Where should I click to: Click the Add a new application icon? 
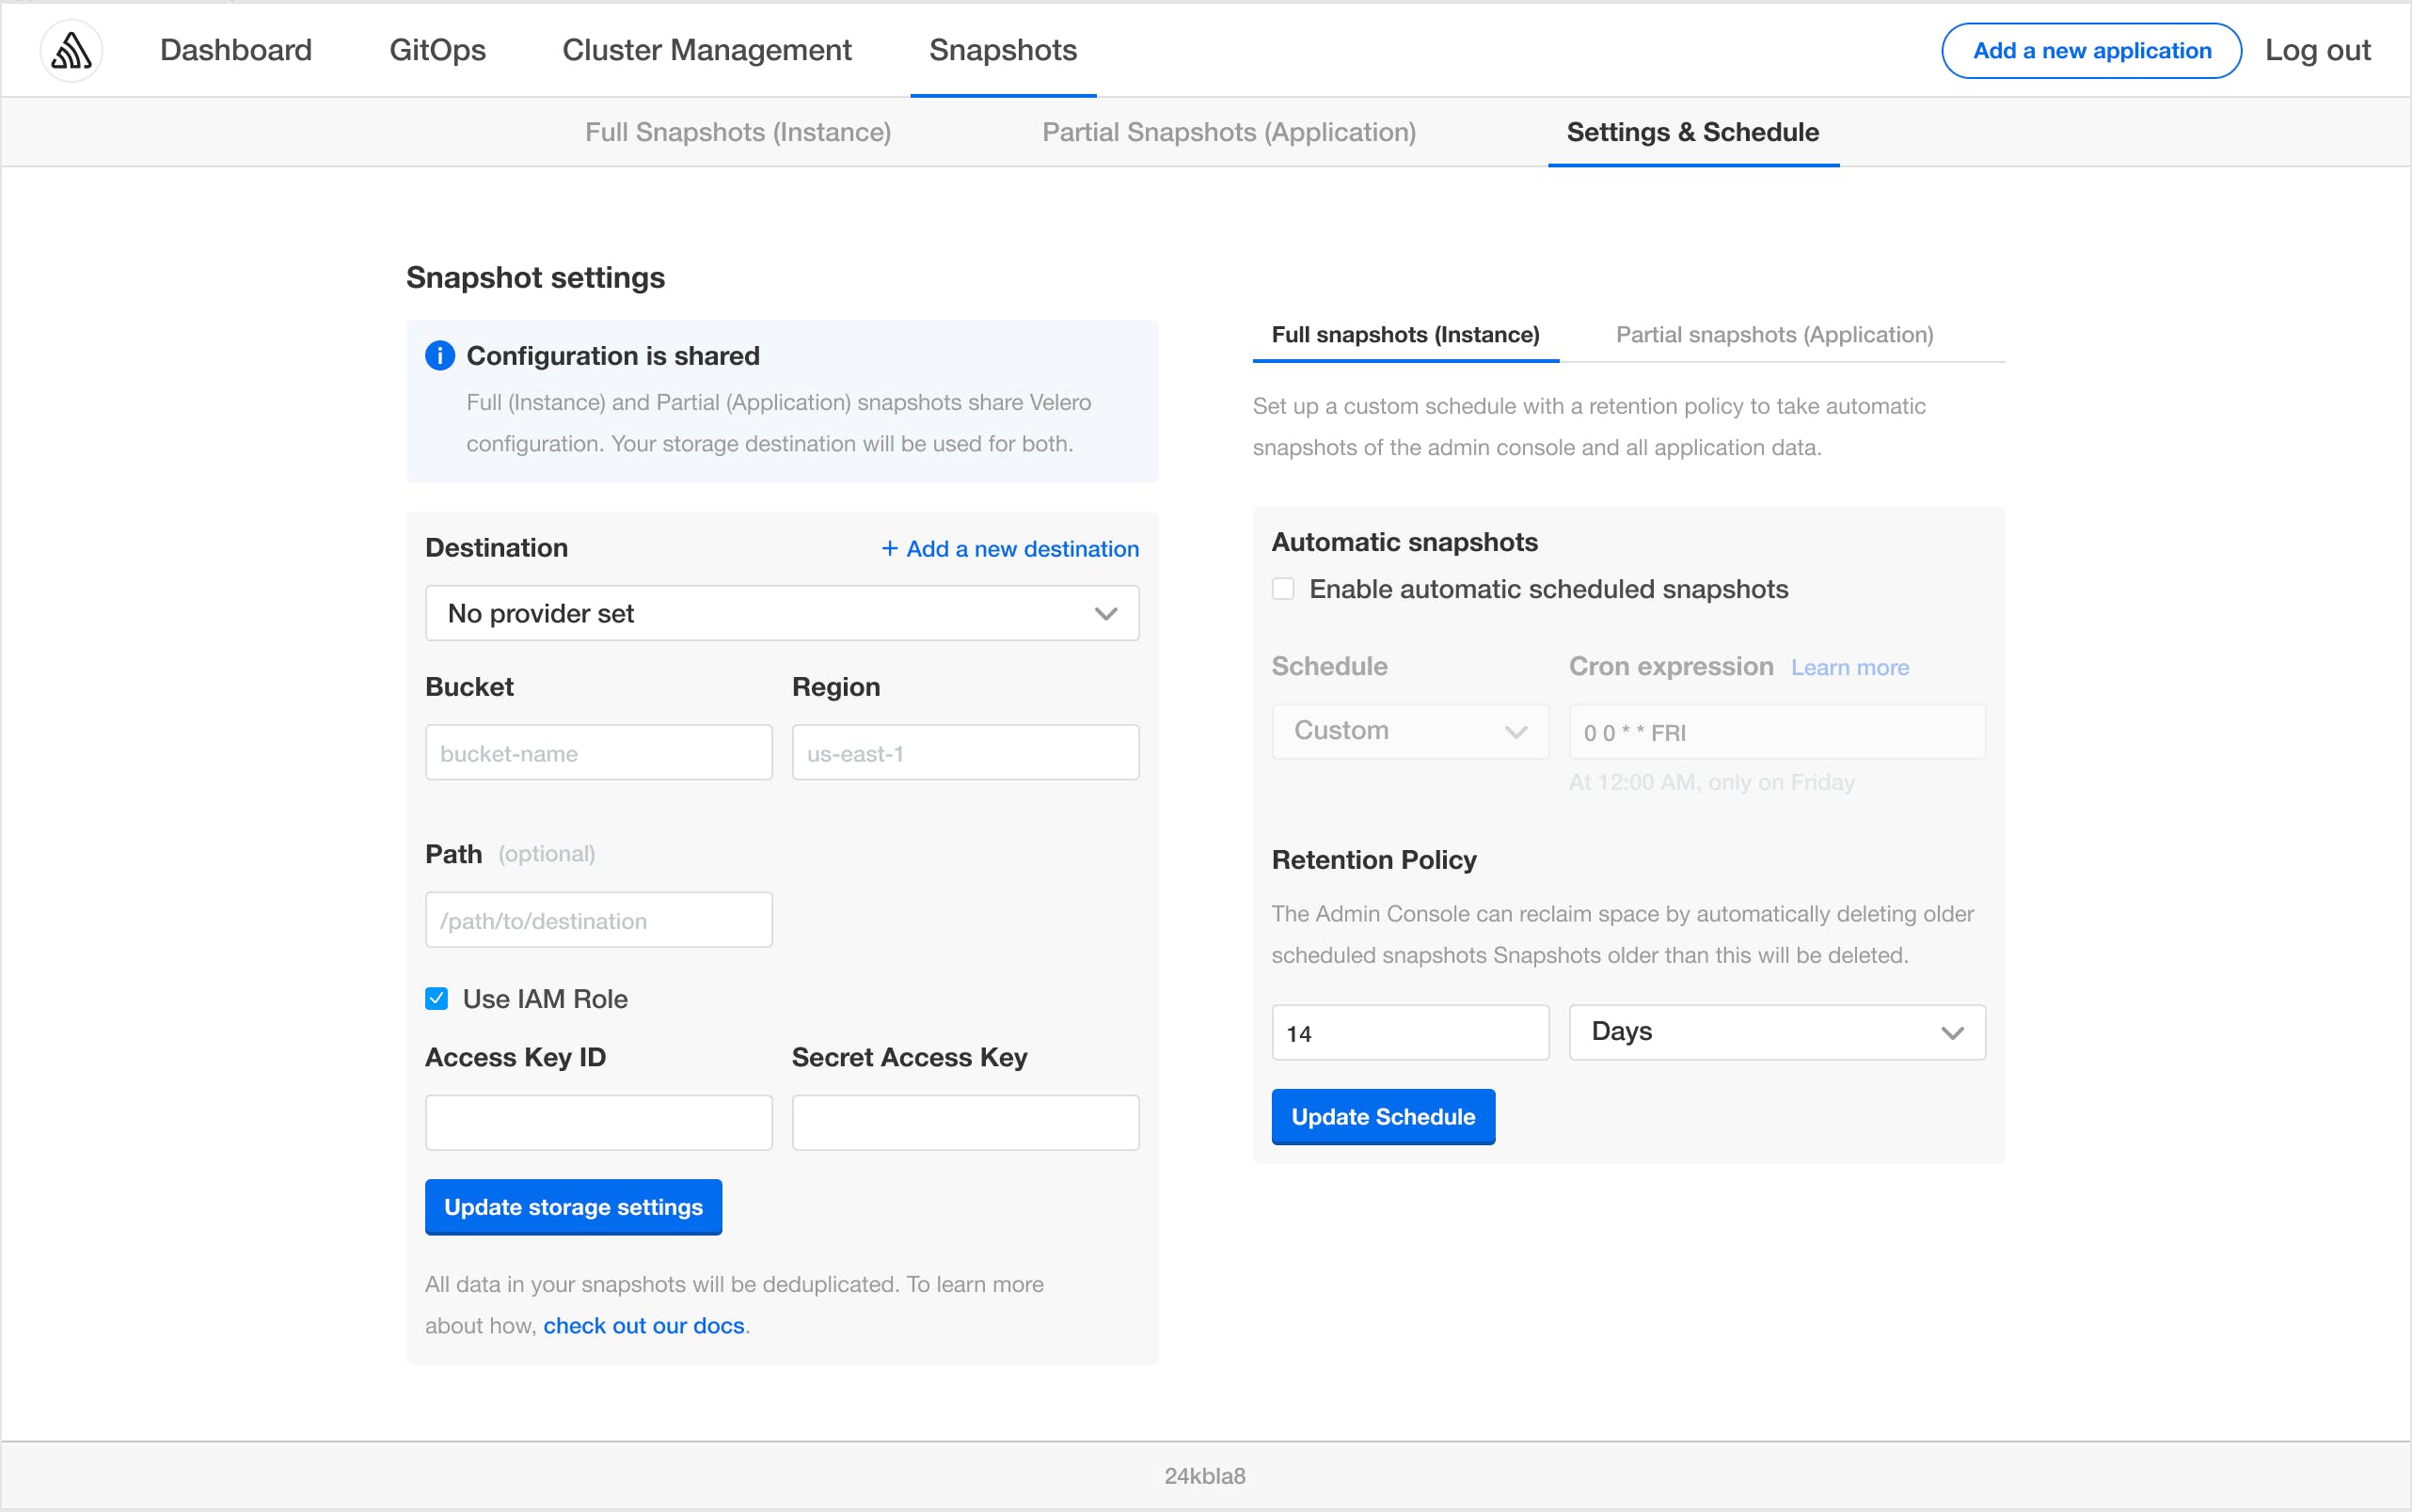click(x=2091, y=49)
